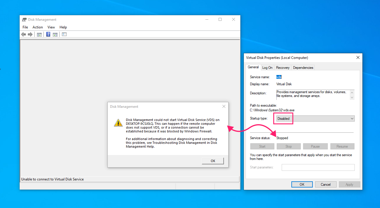This screenshot has width=380, height=208.
Task: Open the Startup type dropdown
Action: 315,119
